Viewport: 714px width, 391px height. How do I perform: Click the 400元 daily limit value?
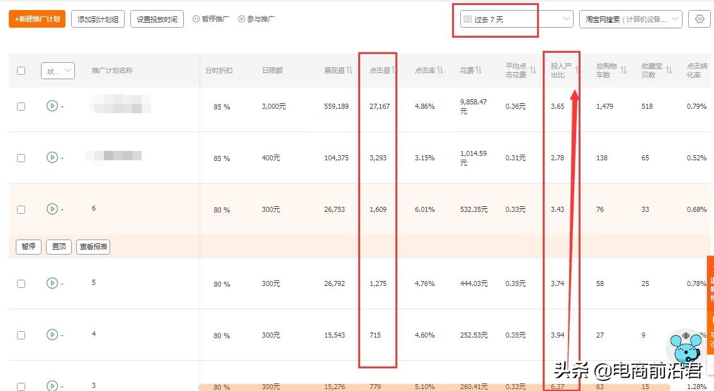[x=271, y=158]
